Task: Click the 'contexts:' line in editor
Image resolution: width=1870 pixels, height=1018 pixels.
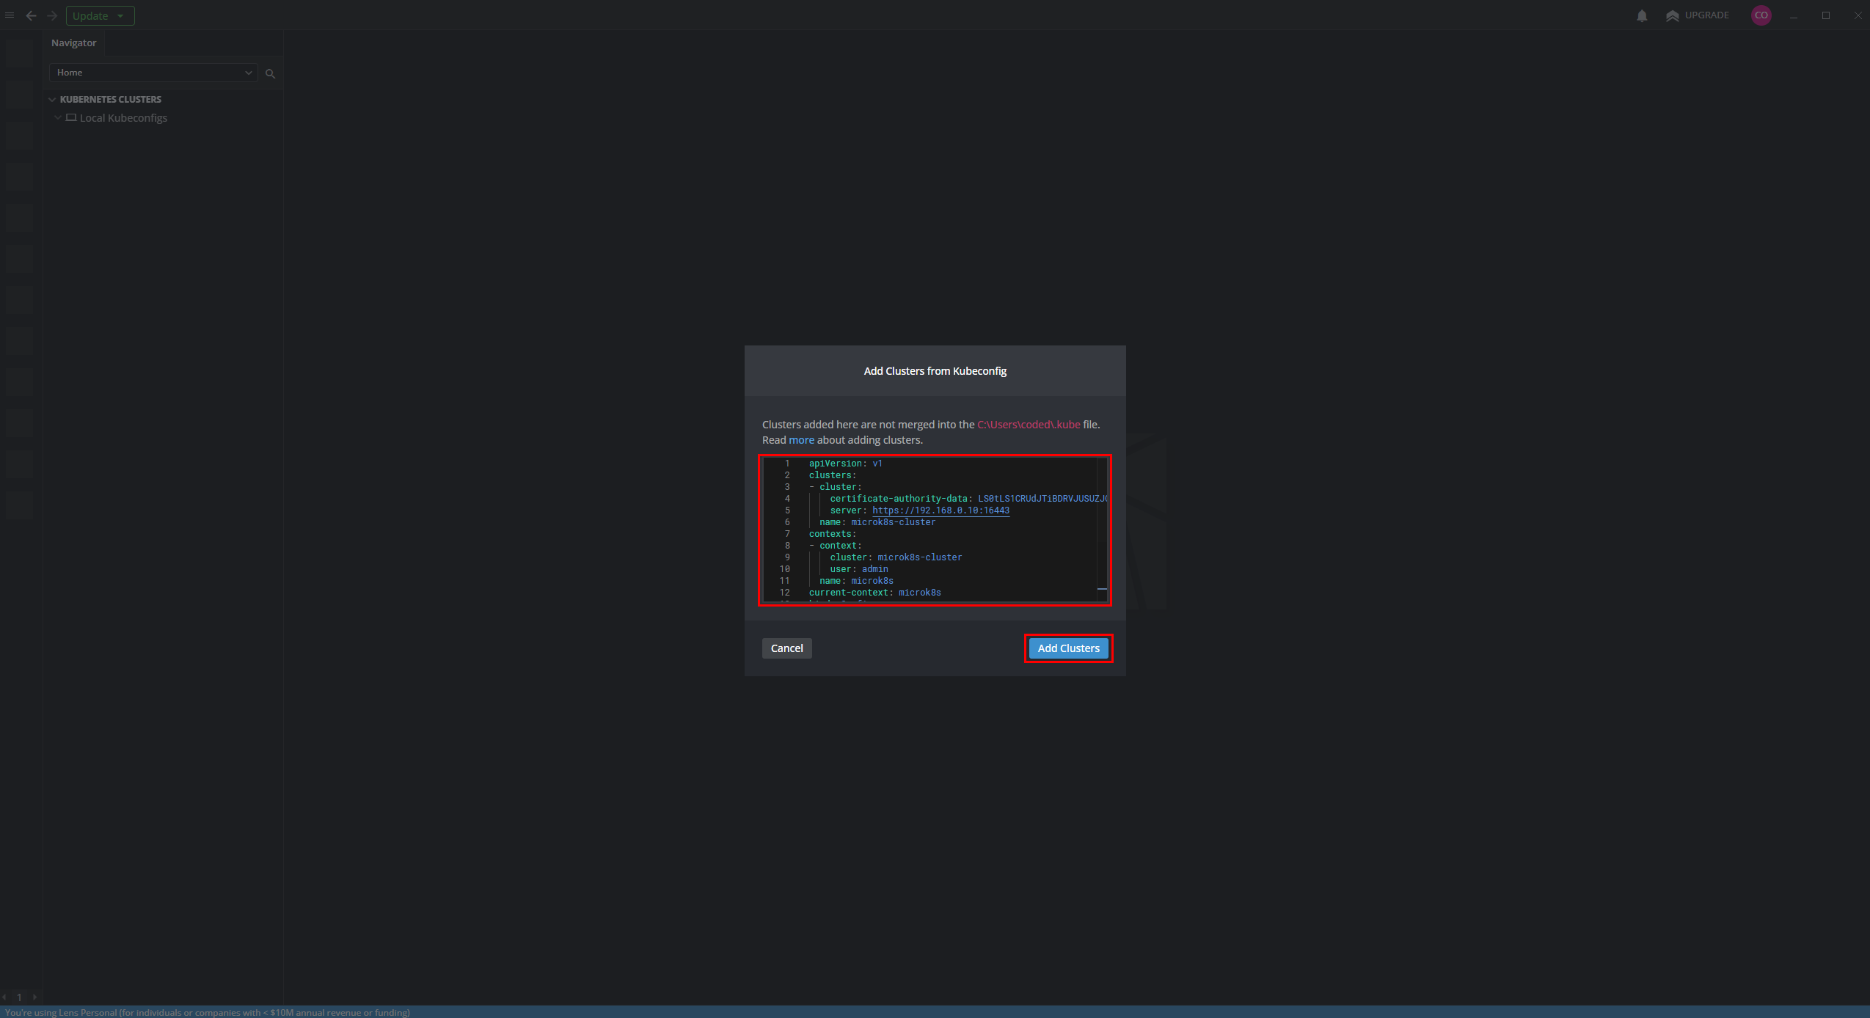Action: (x=832, y=534)
